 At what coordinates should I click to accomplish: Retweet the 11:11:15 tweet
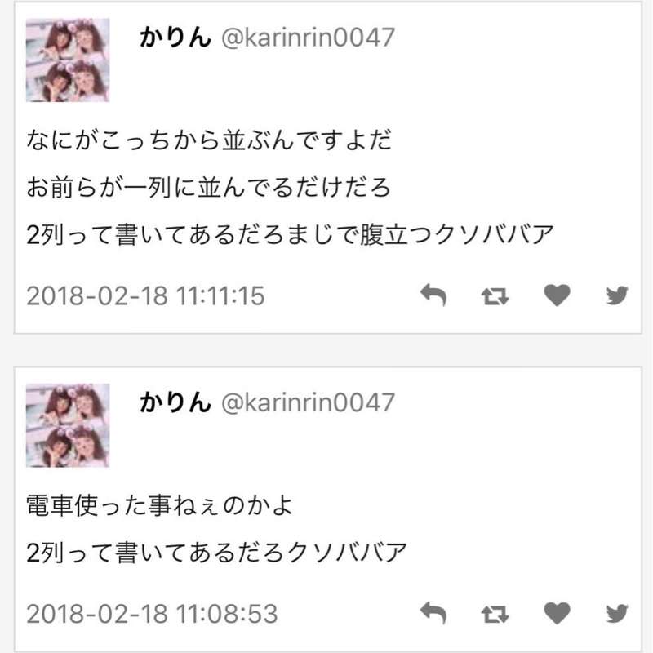pos(495,296)
